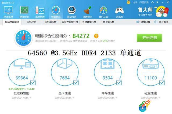Click iGPU异构能力 16640 text
The width and height of the screenshot is (172, 114).
point(21,89)
